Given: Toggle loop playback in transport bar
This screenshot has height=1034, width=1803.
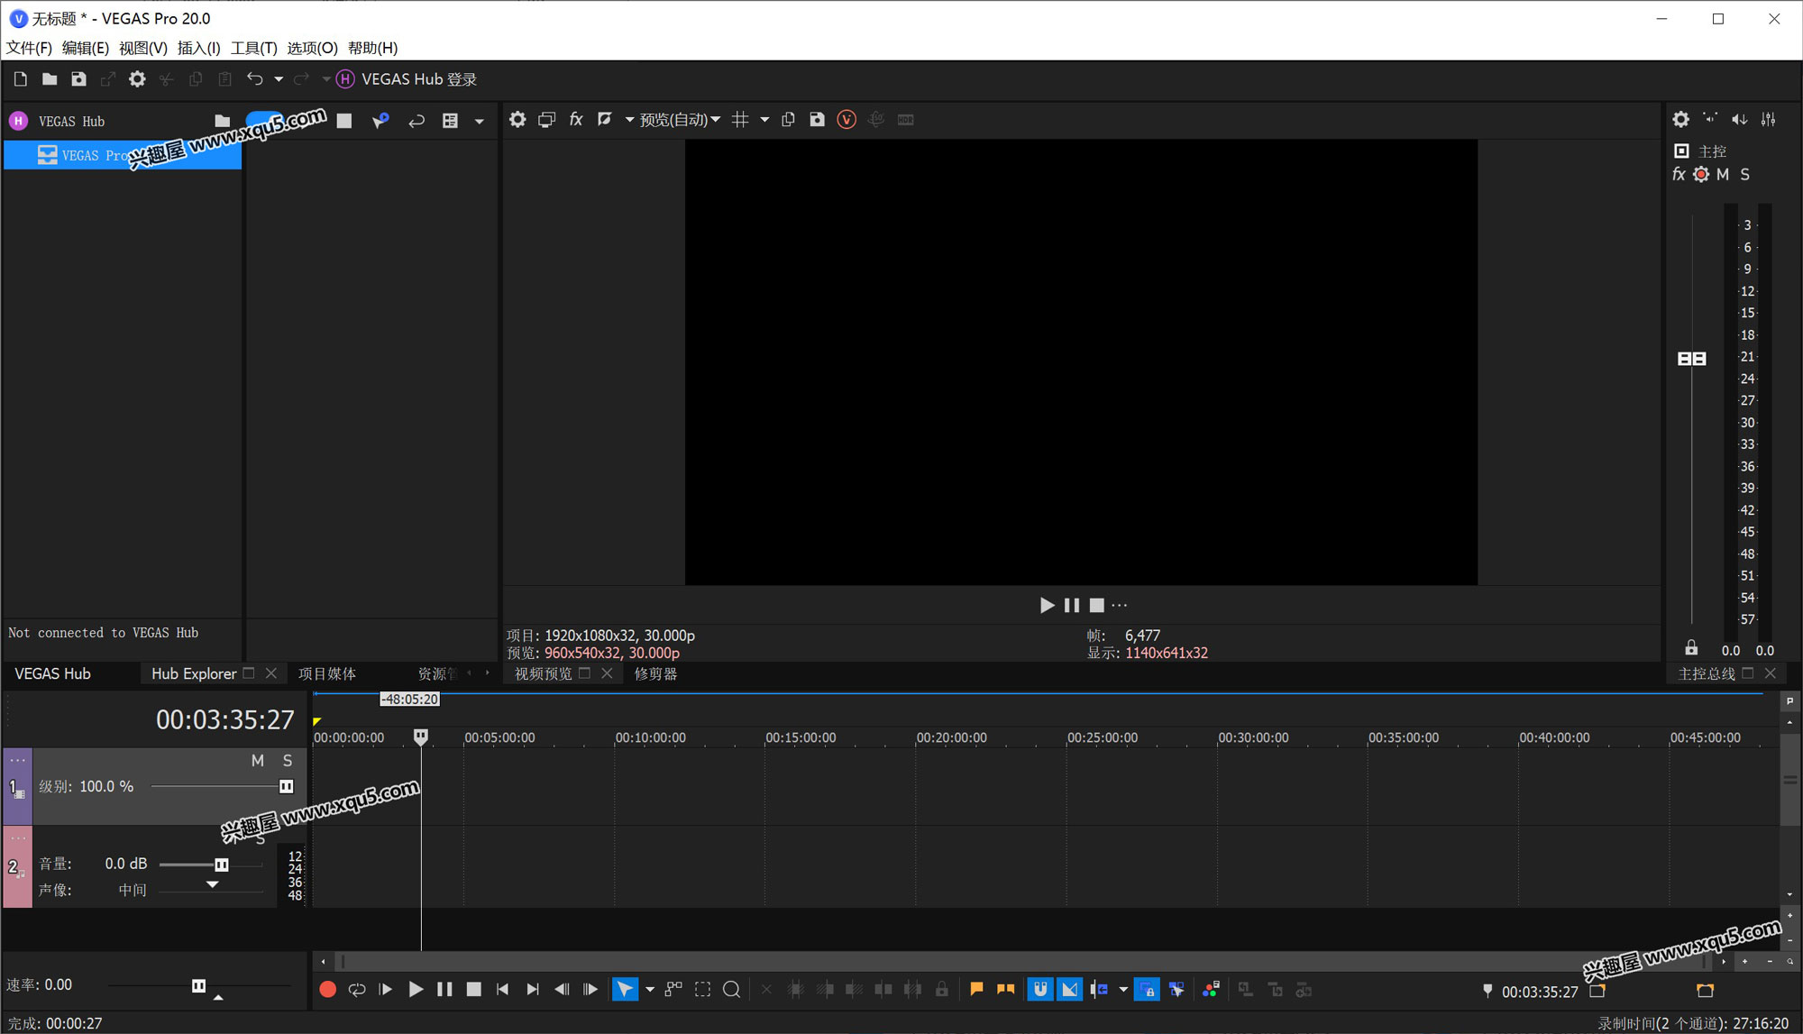Looking at the screenshot, I should click(x=357, y=990).
